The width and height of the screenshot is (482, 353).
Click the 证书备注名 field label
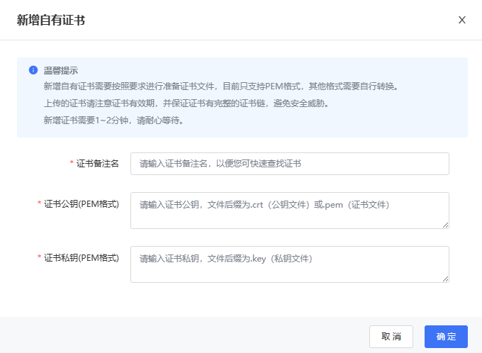coord(97,164)
